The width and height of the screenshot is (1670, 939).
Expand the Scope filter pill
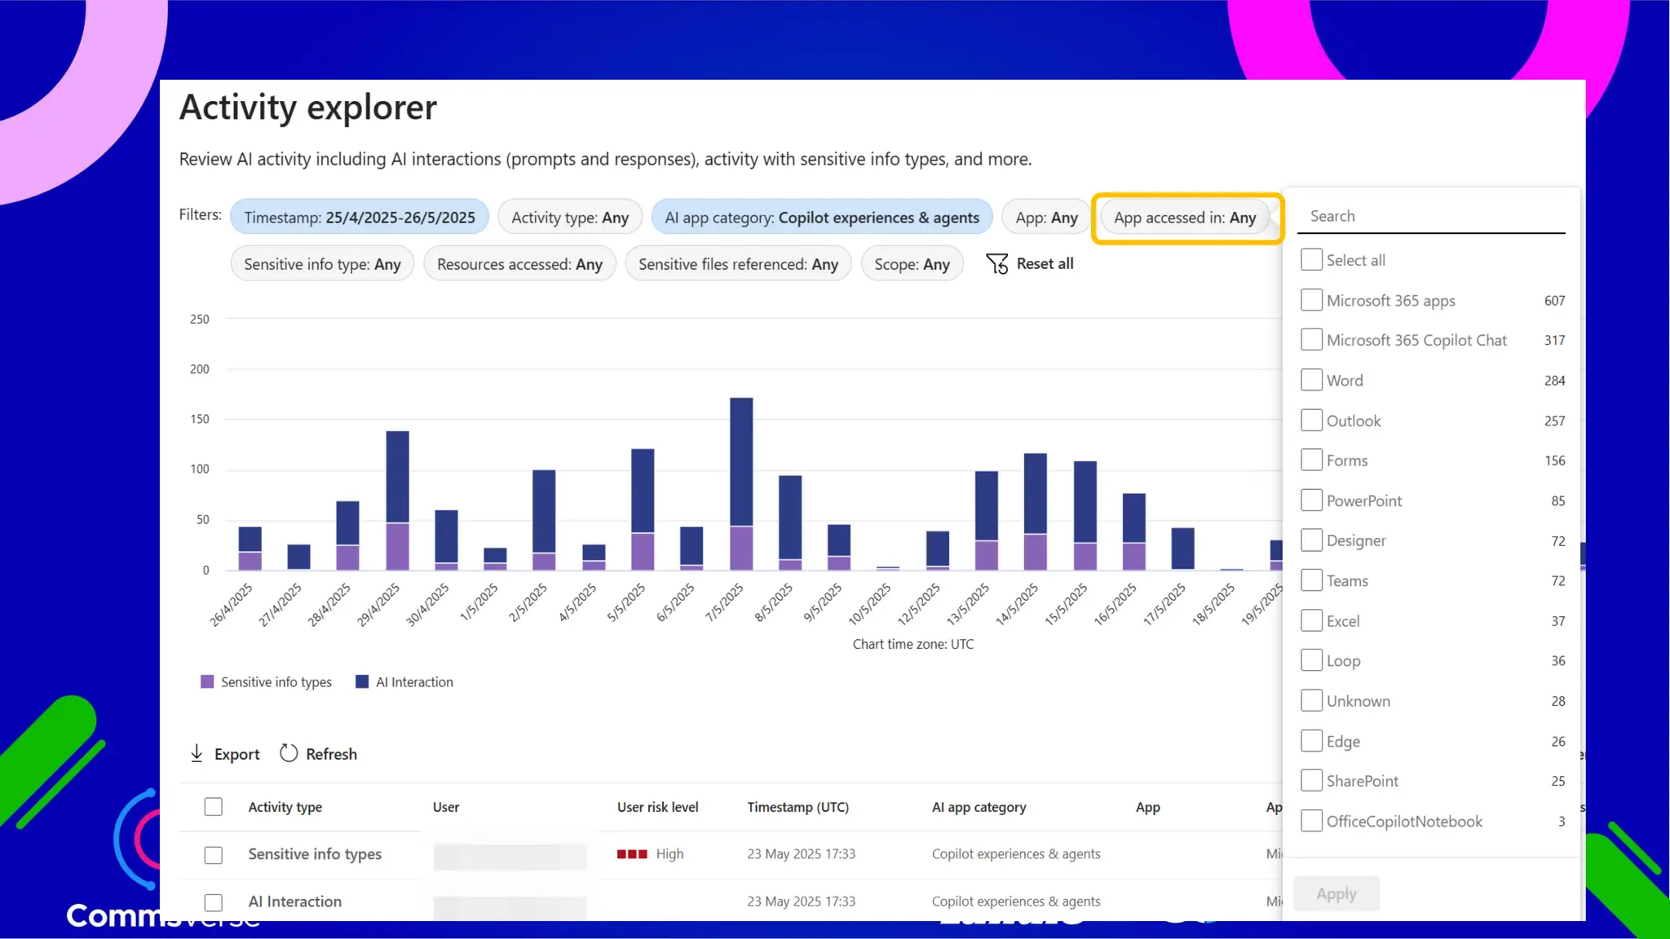click(x=912, y=265)
